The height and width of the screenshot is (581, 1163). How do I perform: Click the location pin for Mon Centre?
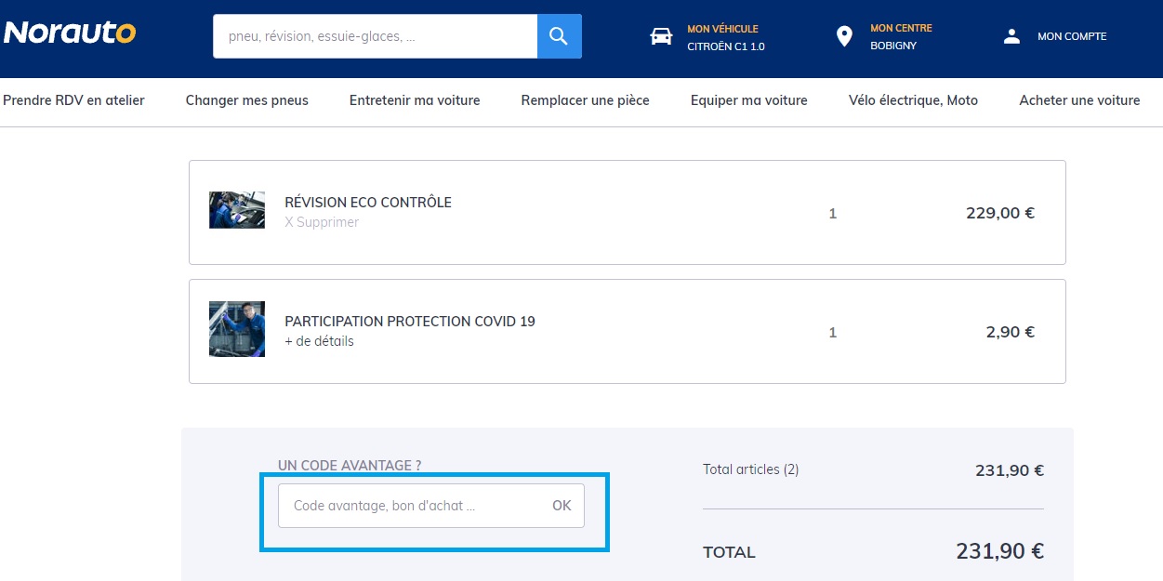(x=843, y=35)
